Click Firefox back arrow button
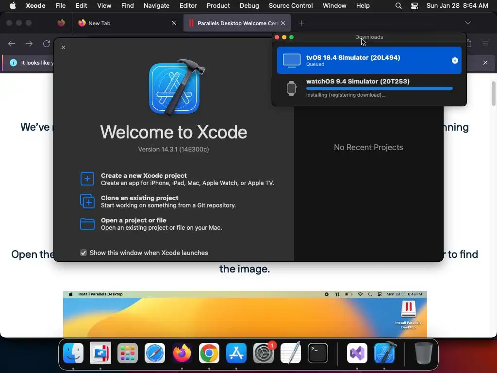This screenshot has height=373, width=497. [12, 43]
